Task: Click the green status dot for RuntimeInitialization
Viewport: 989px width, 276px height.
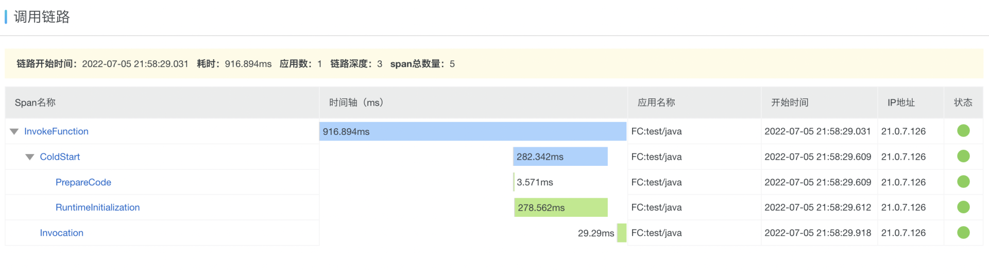Action: point(963,207)
